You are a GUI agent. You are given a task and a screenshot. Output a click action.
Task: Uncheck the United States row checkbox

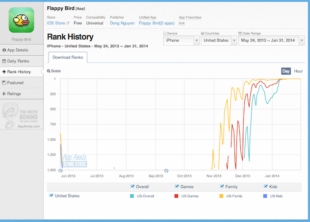(x=51, y=196)
